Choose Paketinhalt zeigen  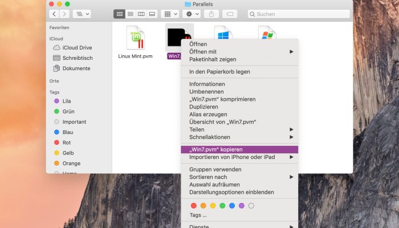(x=239, y=59)
